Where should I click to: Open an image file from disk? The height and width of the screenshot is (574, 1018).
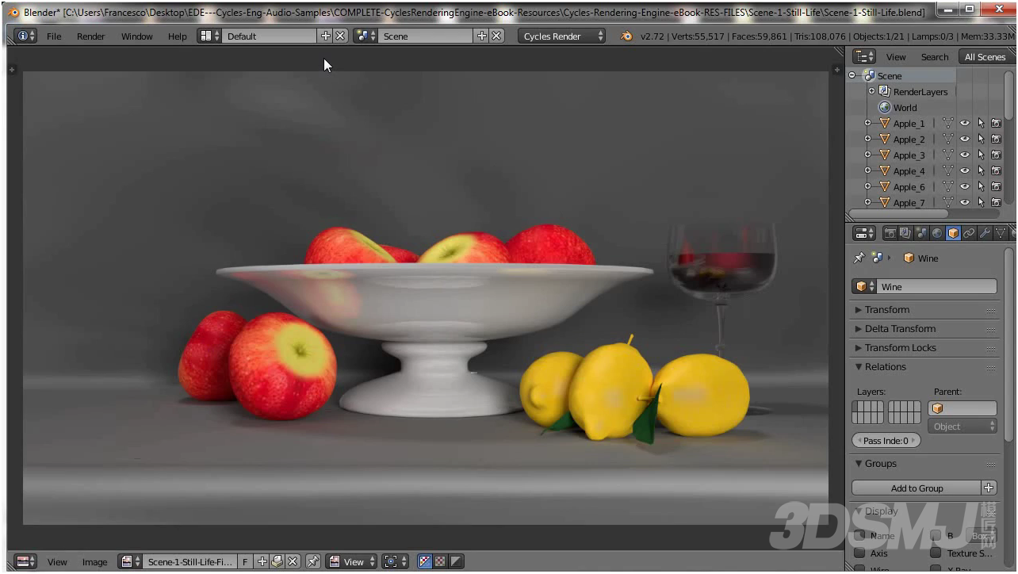pos(277,561)
